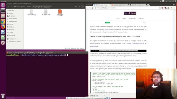Click gitlabci in the file manager breadcrumb

(29, 7)
